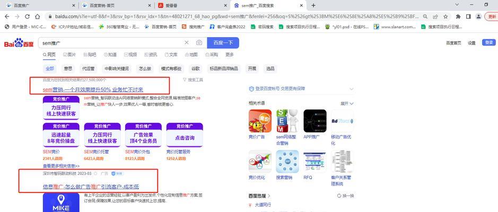Select the 谷歌 filter chip
The height and width of the screenshot is (212, 498).
196,68
